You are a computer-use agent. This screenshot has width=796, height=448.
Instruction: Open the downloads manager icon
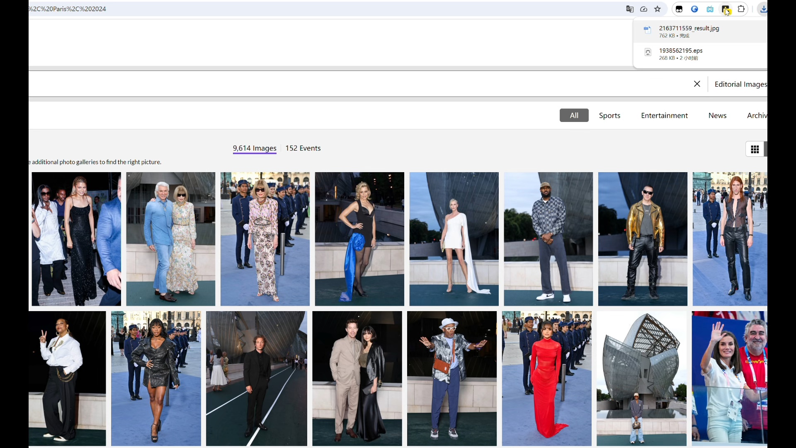click(x=763, y=9)
